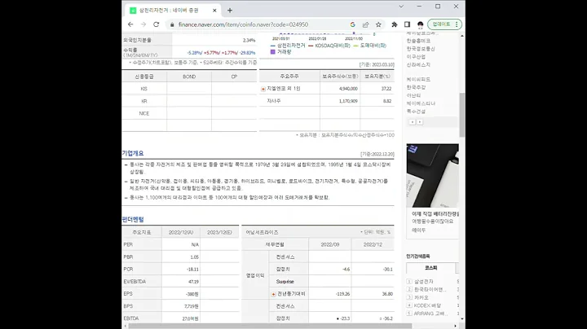Open 카카오 from popular searches

pos(421,297)
